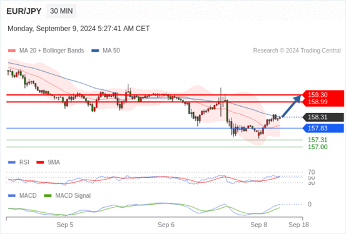Click the Research © 2024 Trading Central text

297,51
